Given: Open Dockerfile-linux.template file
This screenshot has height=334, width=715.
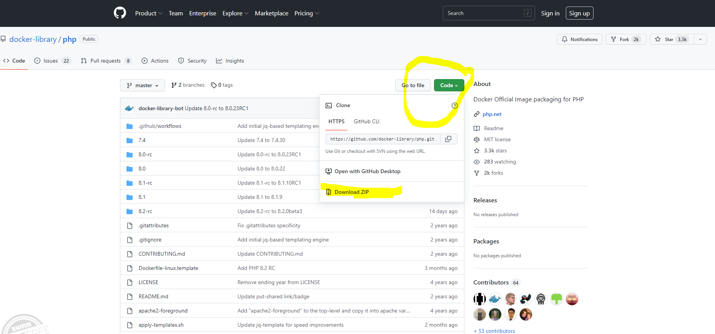Looking at the screenshot, I should click(x=168, y=268).
